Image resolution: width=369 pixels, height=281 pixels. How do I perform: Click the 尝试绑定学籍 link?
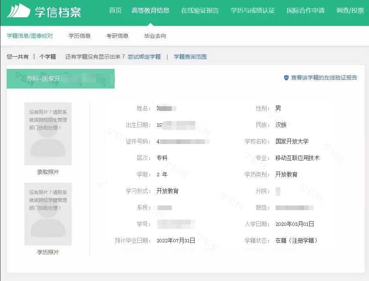(144, 56)
